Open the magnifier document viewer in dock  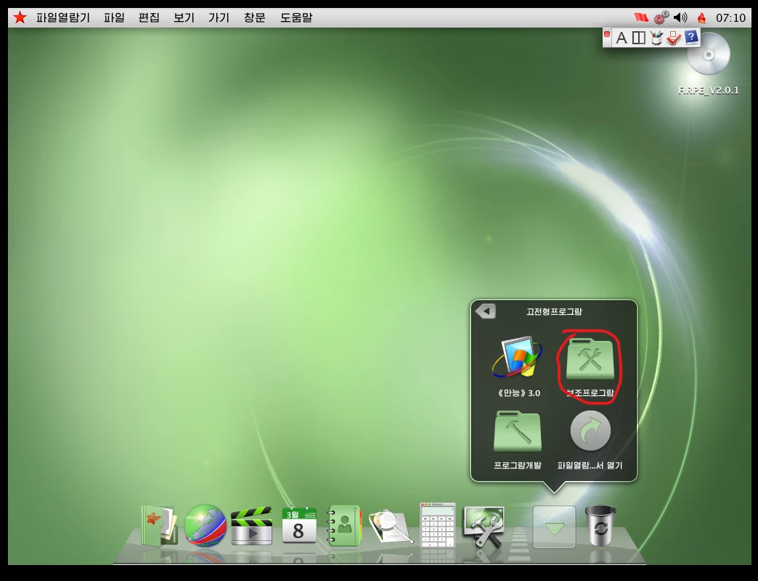tap(391, 527)
